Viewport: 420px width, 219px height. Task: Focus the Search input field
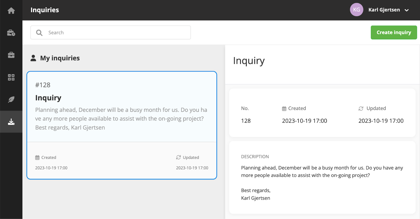tap(111, 33)
